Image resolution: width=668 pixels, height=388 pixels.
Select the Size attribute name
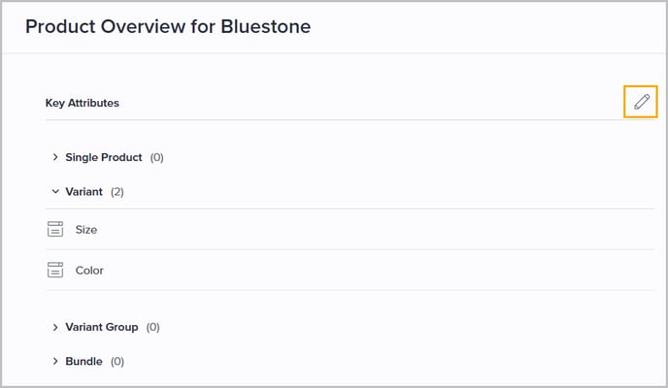pos(86,230)
